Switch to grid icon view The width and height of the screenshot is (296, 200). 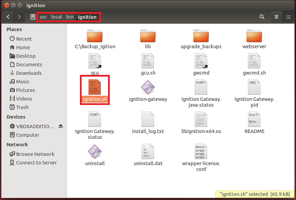click(288, 17)
